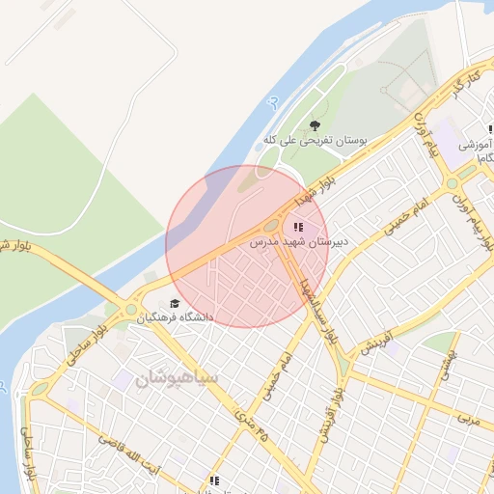This screenshot has height=494, width=494.
Task: Click the ۴۵ متری street label
Action: pyautogui.click(x=252, y=425)
